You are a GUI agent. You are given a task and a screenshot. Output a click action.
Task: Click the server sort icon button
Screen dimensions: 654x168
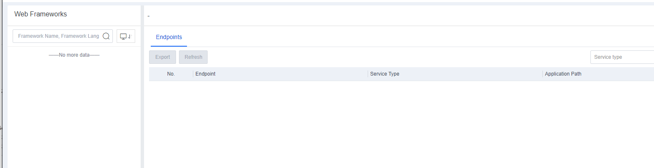[126, 36]
